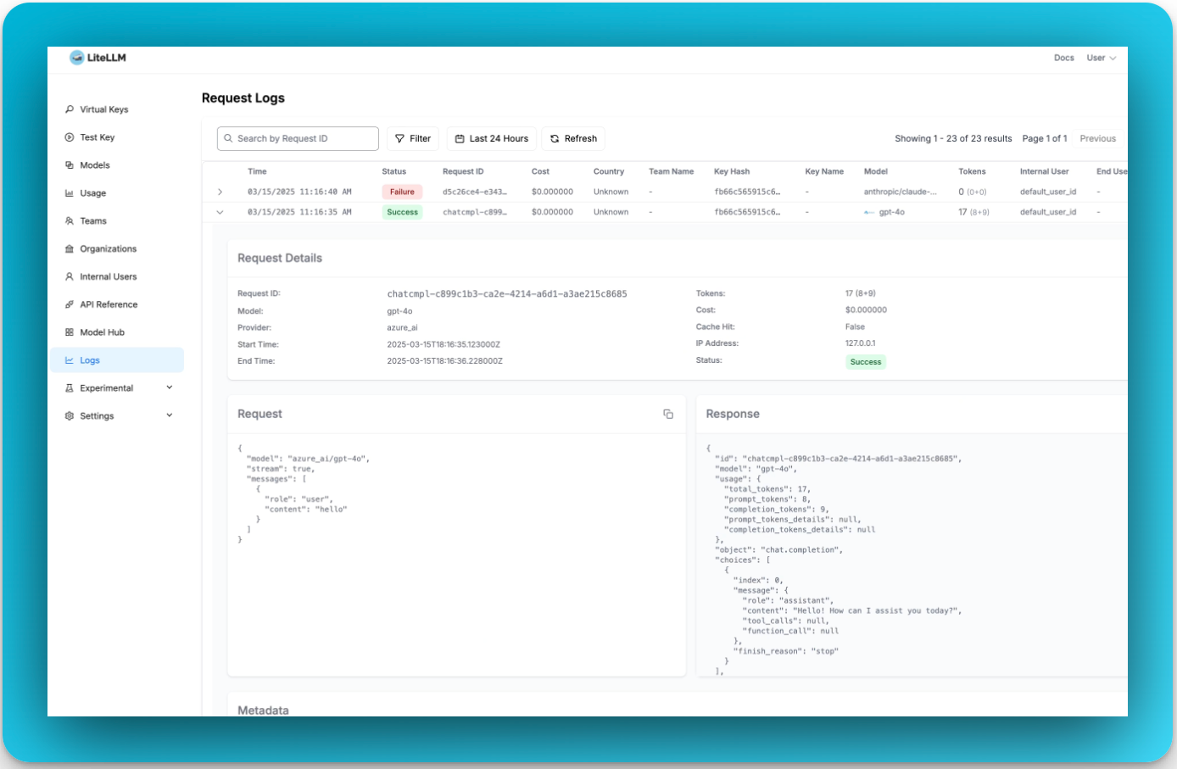Open the Model Hub page
Screen dimensions: 1177x769
pos(102,332)
